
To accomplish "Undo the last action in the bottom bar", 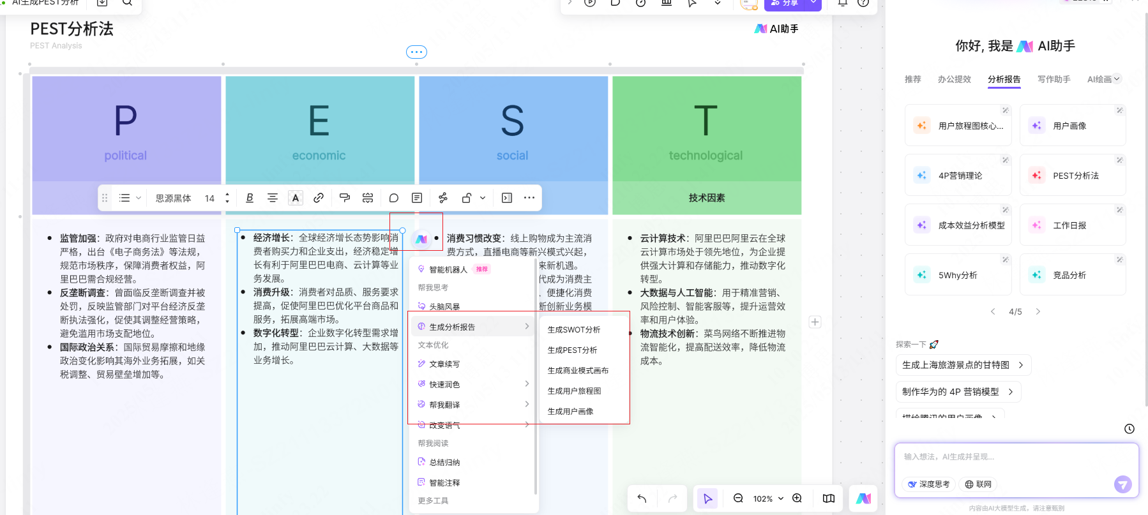I will pyautogui.click(x=642, y=498).
